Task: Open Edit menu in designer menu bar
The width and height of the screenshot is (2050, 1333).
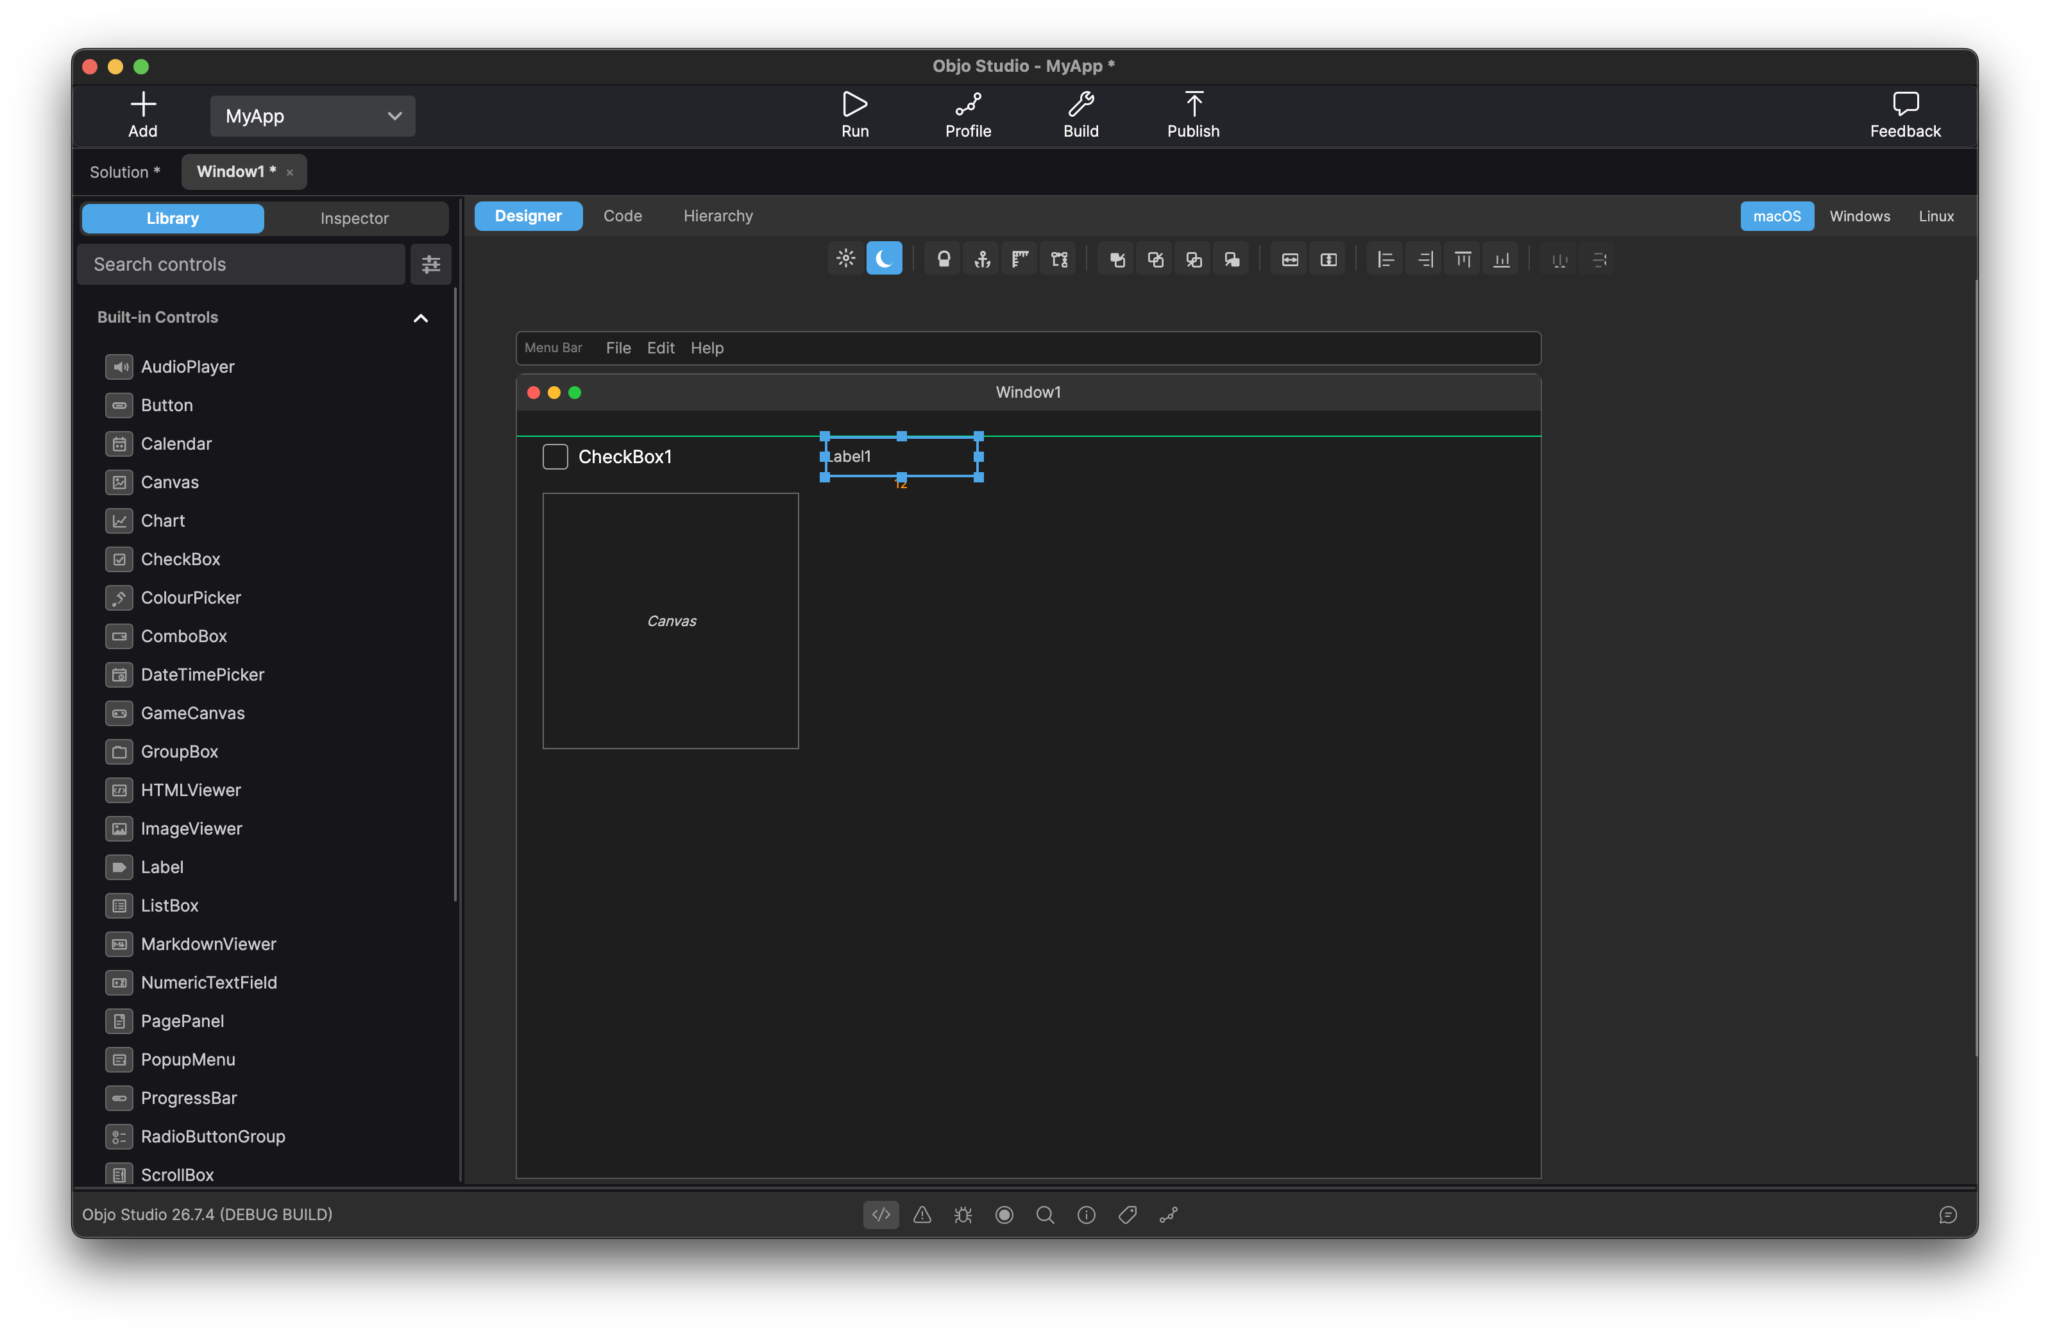Action: [x=661, y=348]
